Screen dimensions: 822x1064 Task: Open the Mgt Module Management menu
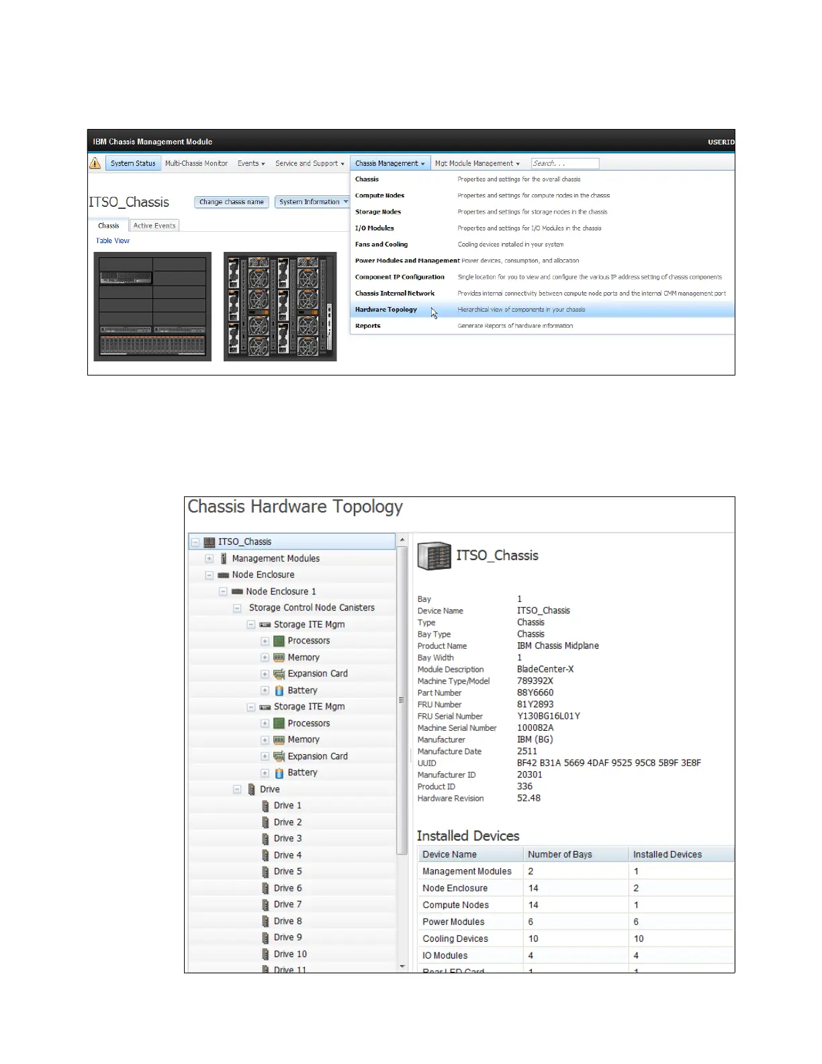coord(477,163)
